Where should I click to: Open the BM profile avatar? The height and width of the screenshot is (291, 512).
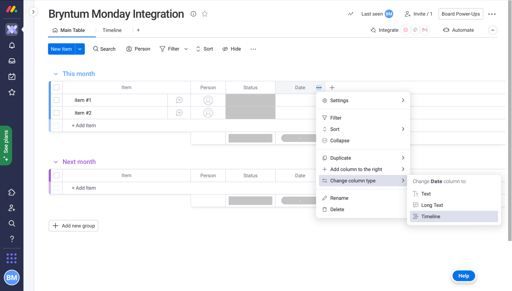[x=12, y=278]
